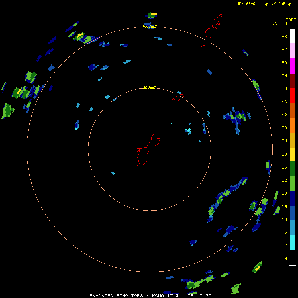This screenshot has height=298, width=298.
Task: Click the yellow swatch at 30 K FT
Action: point(292,154)
